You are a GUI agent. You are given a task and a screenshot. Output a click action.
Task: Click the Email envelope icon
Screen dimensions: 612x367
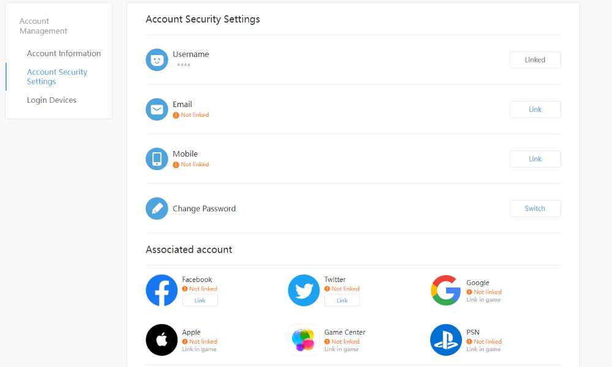(157, 109)
